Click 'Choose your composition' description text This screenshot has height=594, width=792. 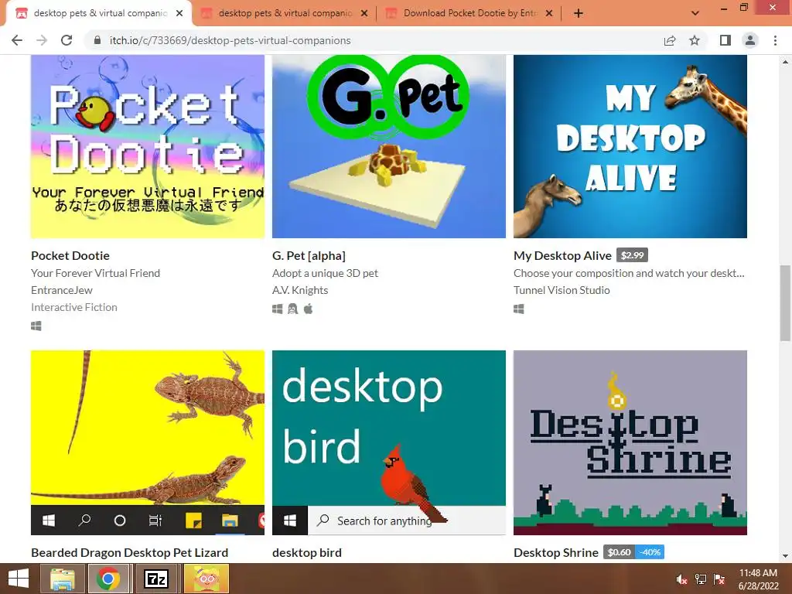click(629, 273)
